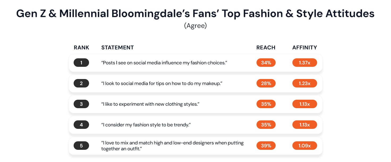Click the makeup tips statement row

tap(162, 84)
